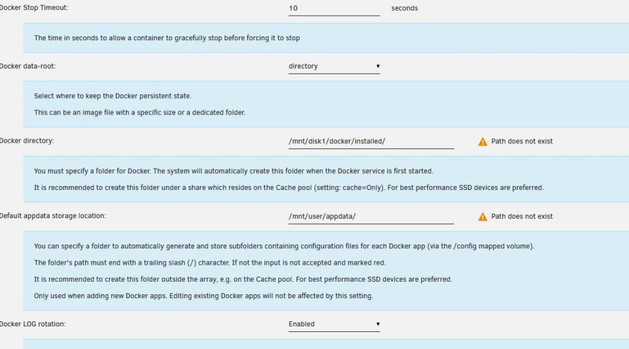The height and width of the screenshot is (349, 629).
Task: Click help text about gracefully stopping a container
Action: click(167, 38)
